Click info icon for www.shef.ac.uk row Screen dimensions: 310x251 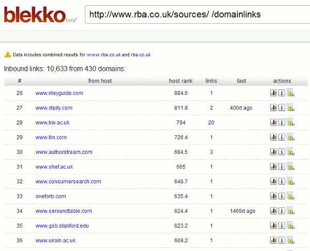point(282,167)
